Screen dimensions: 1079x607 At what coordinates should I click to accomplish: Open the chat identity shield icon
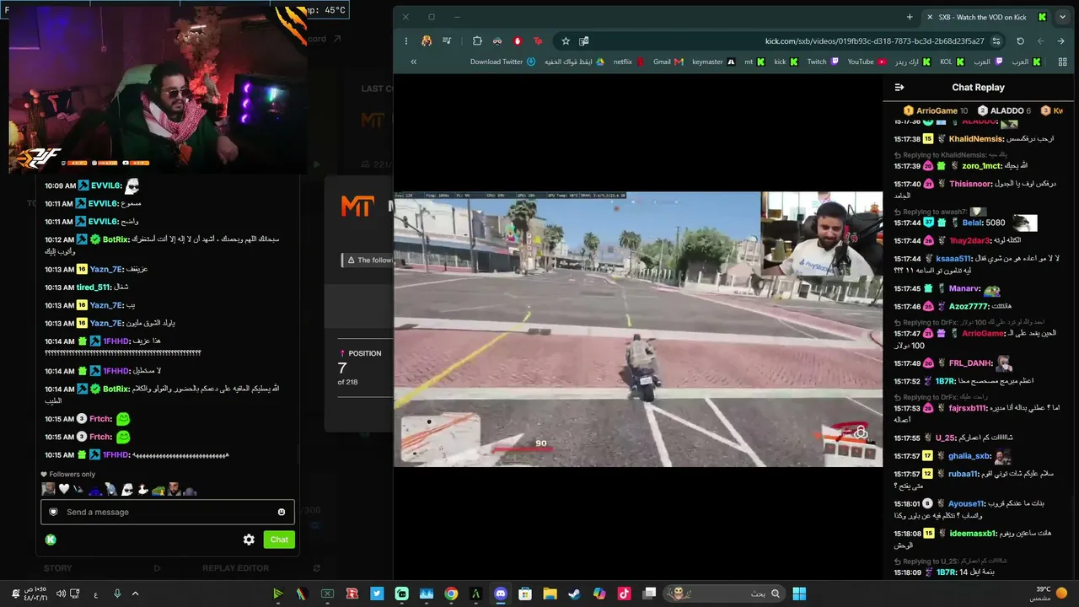53,512
